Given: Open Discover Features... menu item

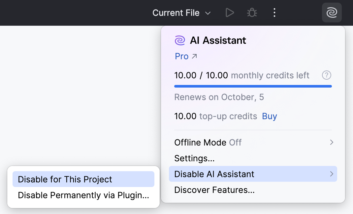Looking at the screenshot, I should pyautogui.click(x=253, y=190).
